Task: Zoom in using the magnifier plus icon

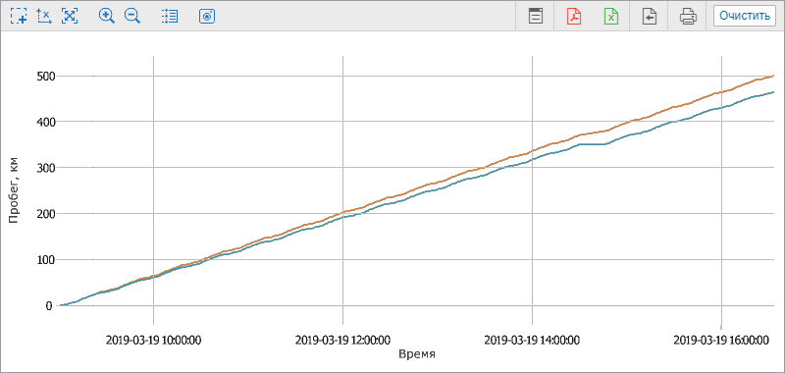Action: (x=107, y=16)
